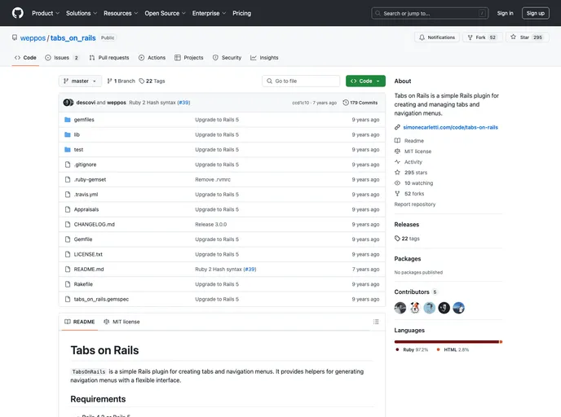Click the GitHub logo icon

point(18,13)
